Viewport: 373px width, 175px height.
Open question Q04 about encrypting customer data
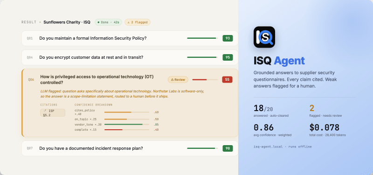pos(130,57)
